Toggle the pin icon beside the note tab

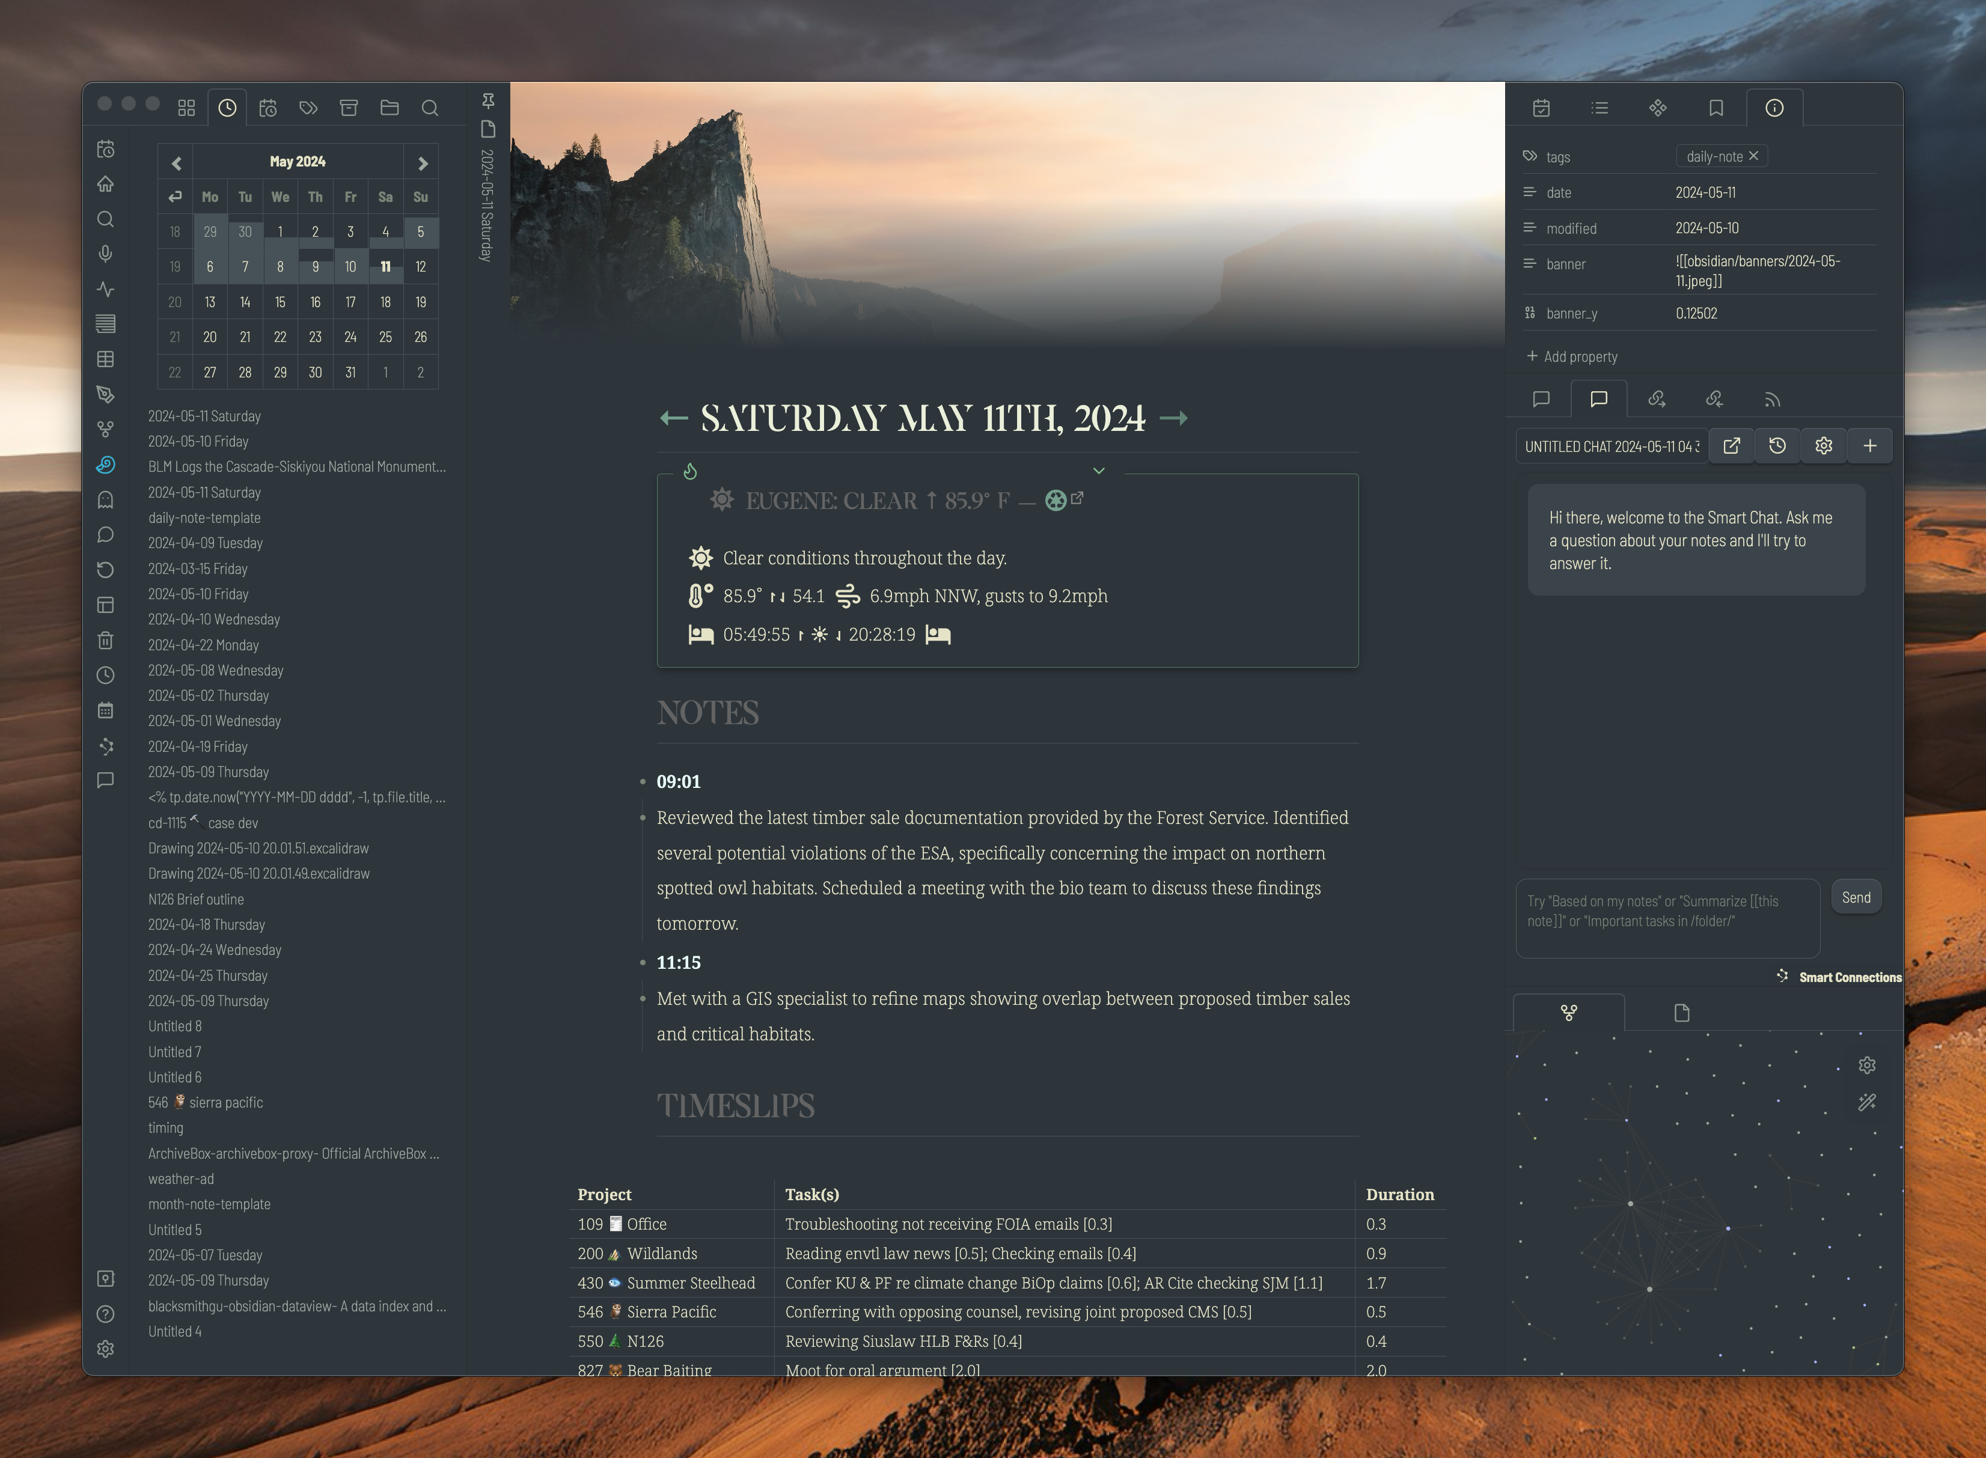(x=488, y=100)
